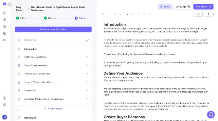
Task: Expand the Create Buyer Personas chevron
Action: coord(87,65)
